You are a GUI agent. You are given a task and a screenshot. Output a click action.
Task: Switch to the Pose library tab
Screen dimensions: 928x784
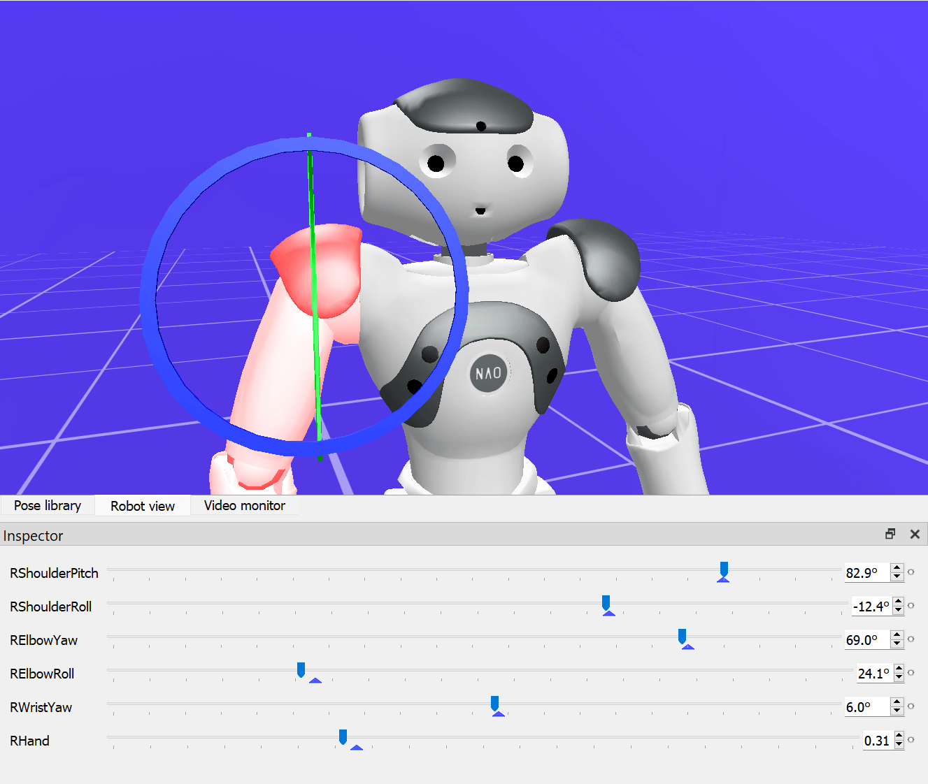click(48, 506)
